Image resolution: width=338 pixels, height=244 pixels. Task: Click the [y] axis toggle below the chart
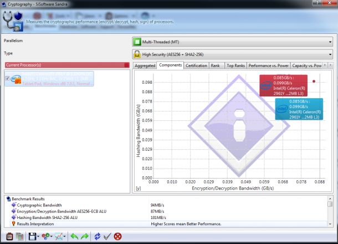click(139, 189)
